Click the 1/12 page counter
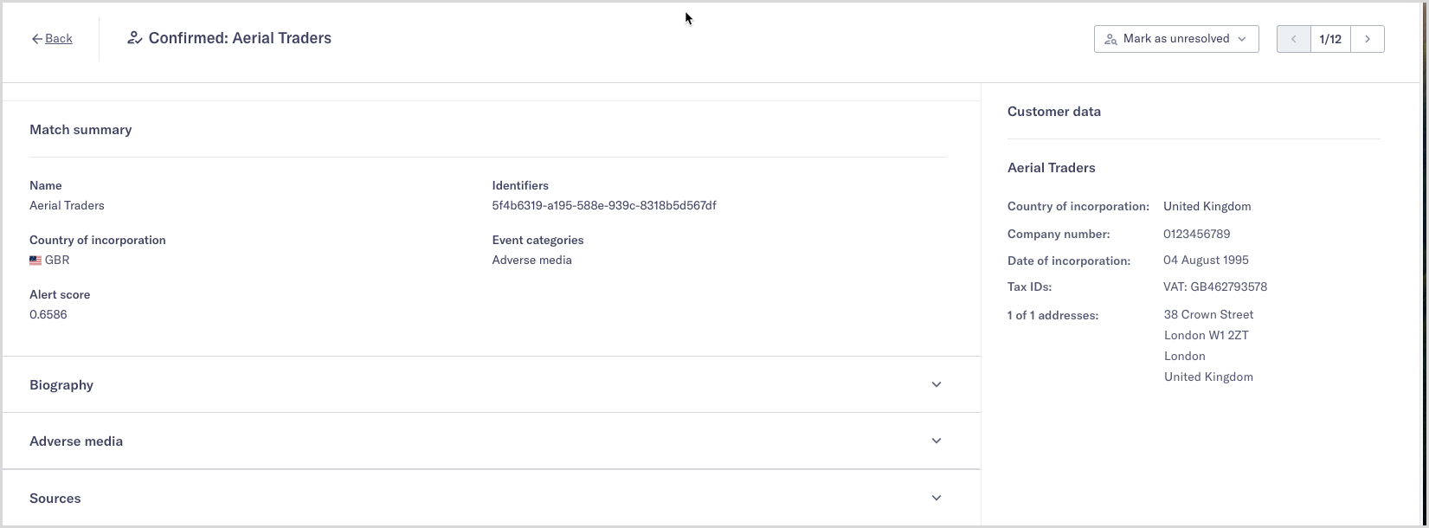 [x=1330, y=39]
